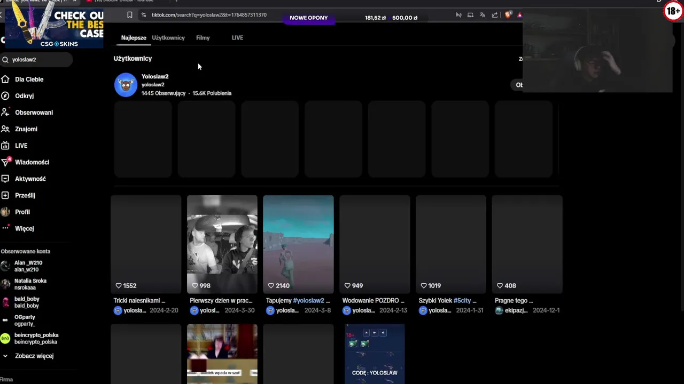This screenshot has height=384, width=684.
Task: Click the date 2024-3-30
Action: [240, 310]
